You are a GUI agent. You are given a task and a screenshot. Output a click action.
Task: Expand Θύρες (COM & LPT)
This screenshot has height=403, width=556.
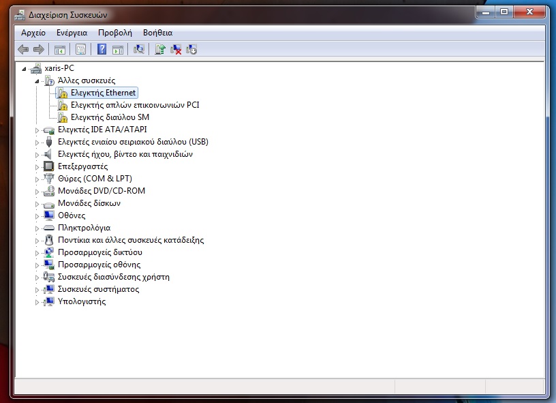coord(37,179)
